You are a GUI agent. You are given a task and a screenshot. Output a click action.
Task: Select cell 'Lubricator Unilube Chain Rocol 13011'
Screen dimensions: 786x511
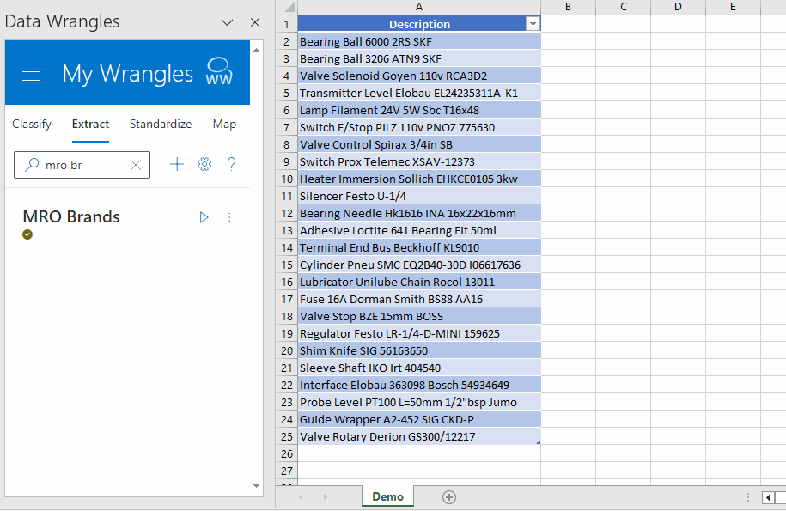[x=419, y=282]
